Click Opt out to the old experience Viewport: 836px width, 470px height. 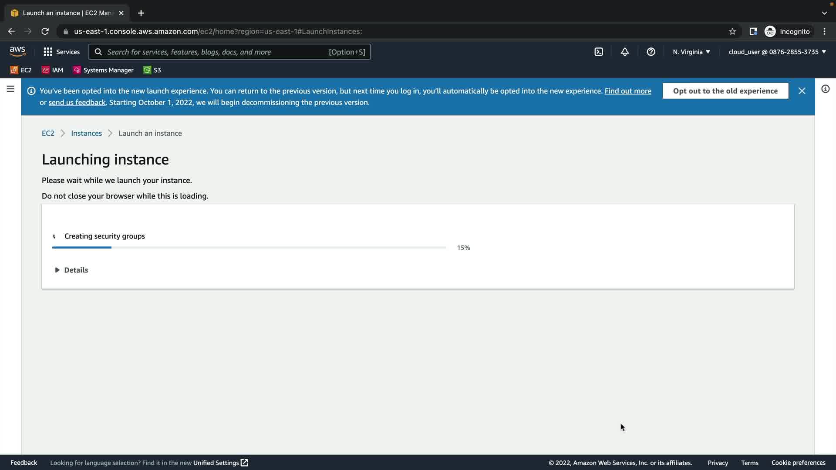pyautogui.click(x=725, y=91)
